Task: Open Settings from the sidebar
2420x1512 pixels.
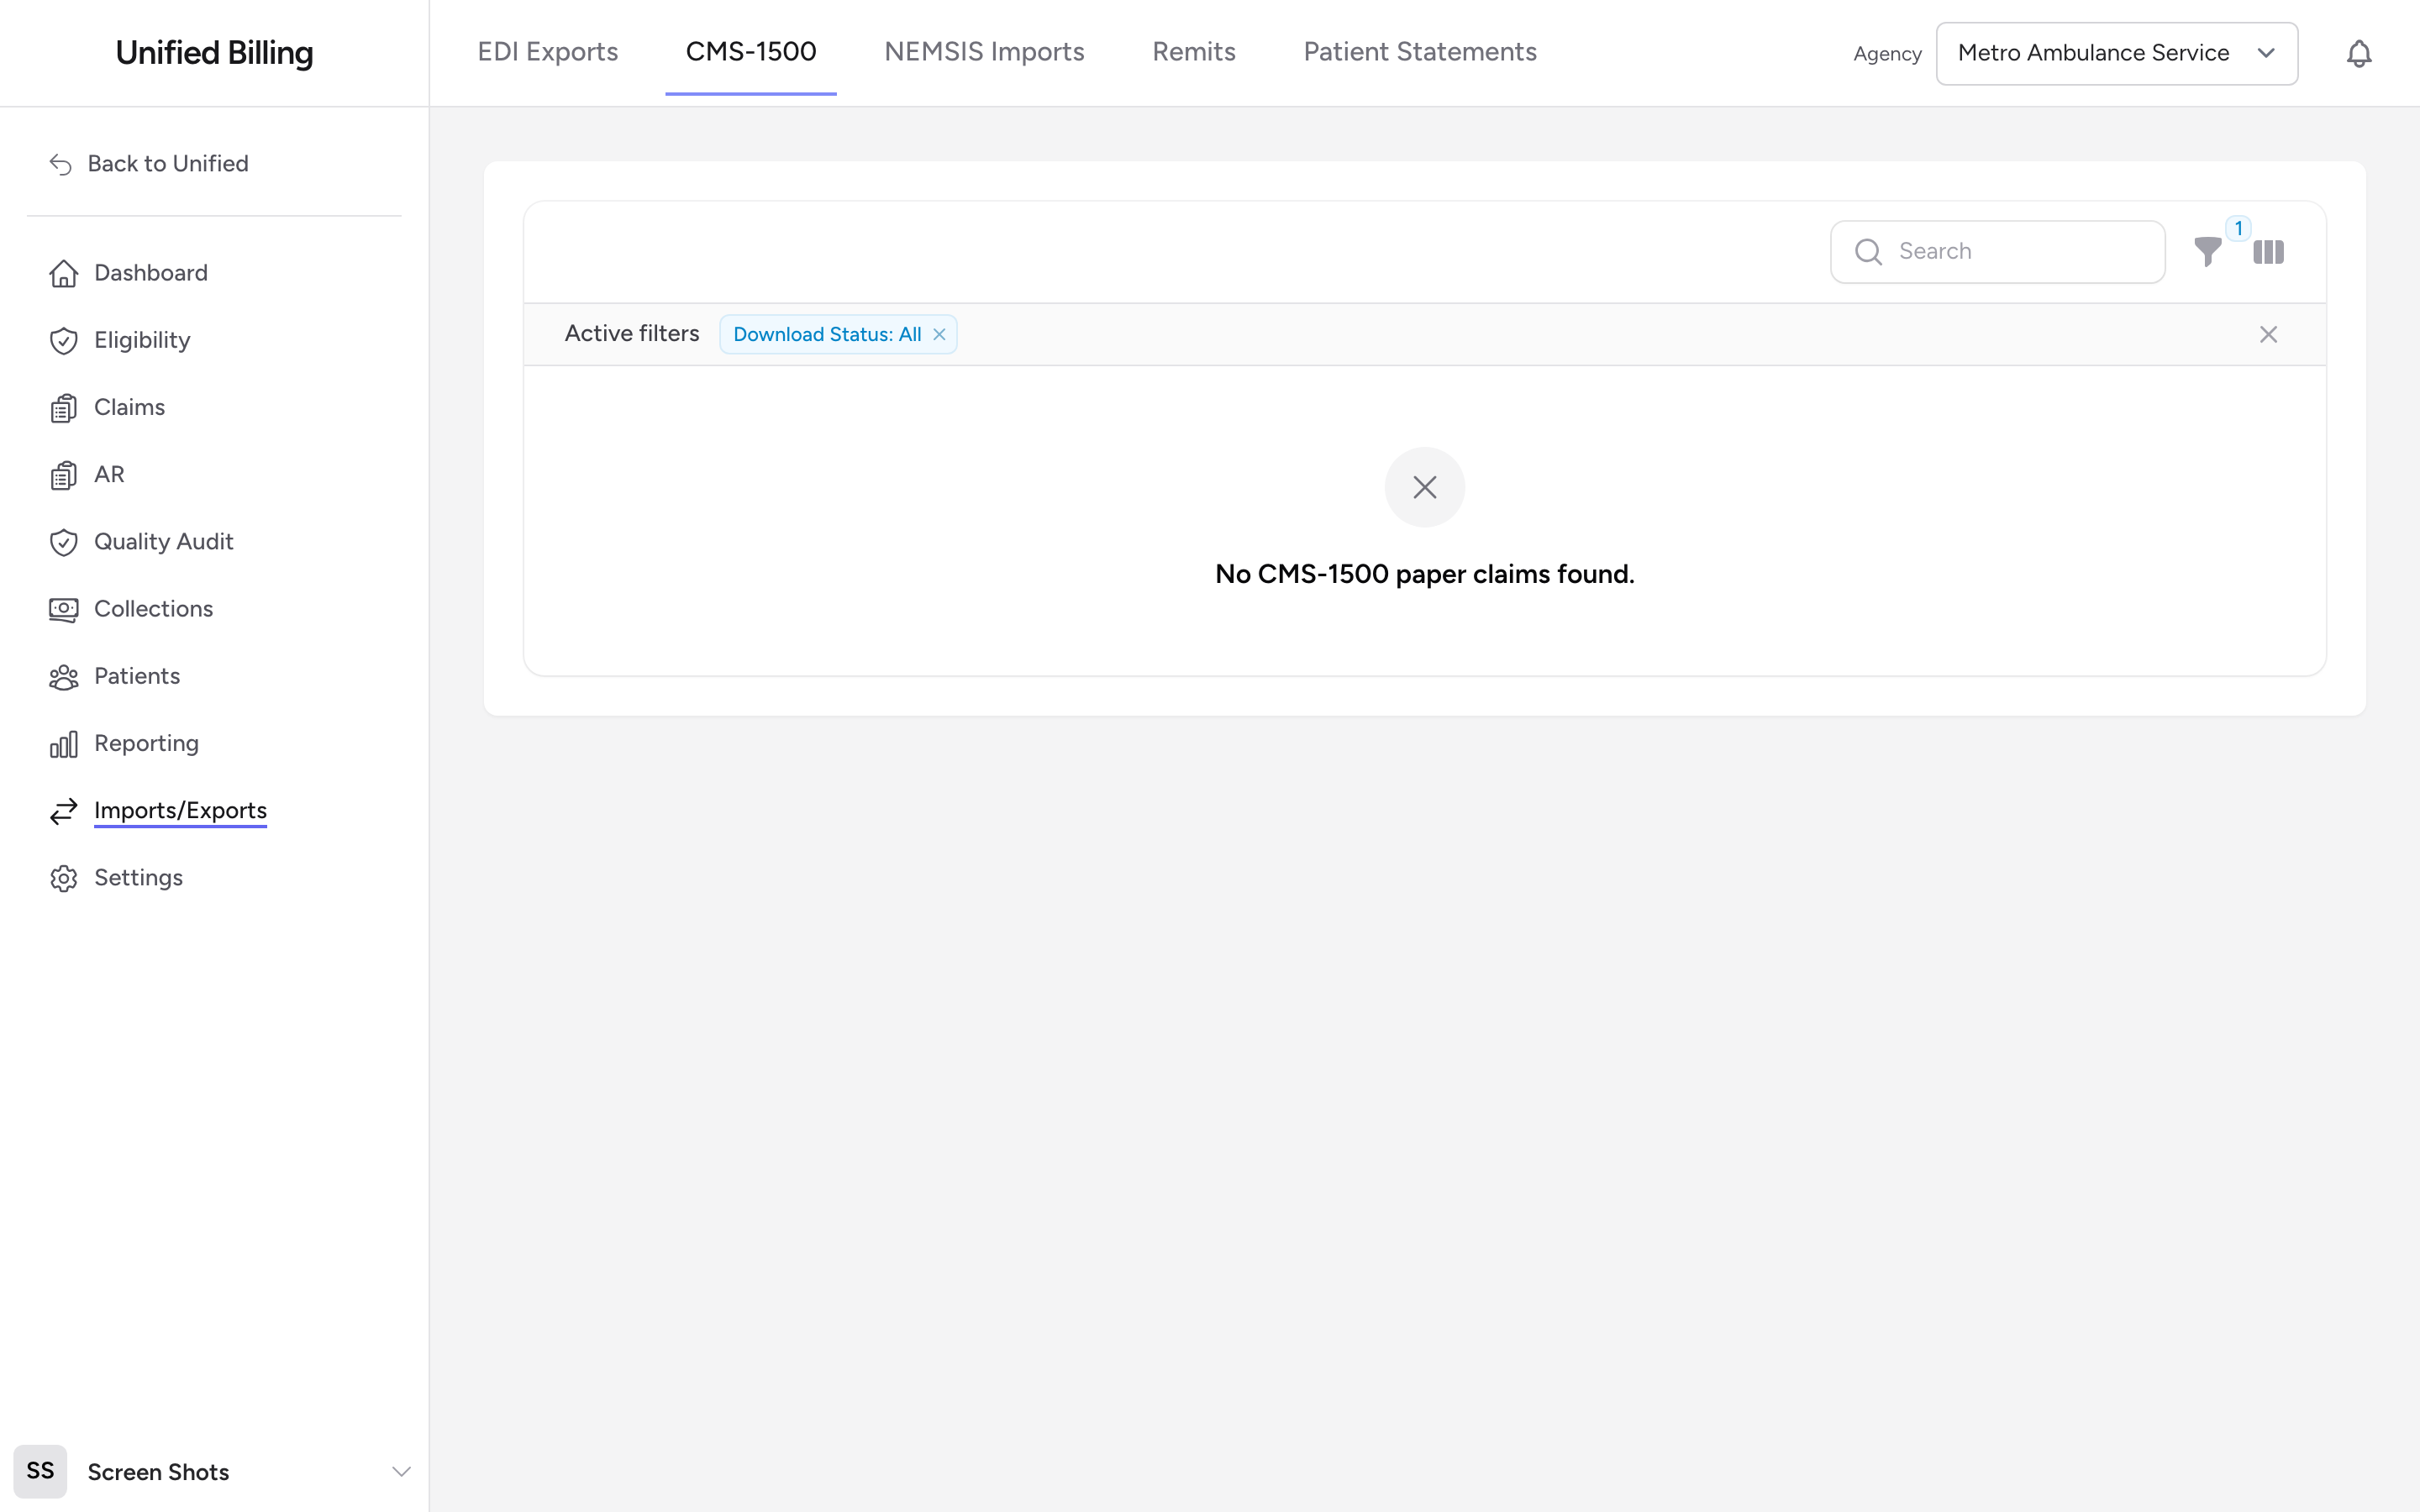Action: click(138, 877)
